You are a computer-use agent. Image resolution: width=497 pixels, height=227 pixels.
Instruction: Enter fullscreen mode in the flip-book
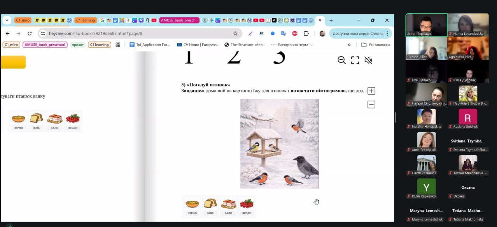coord(355,60)
